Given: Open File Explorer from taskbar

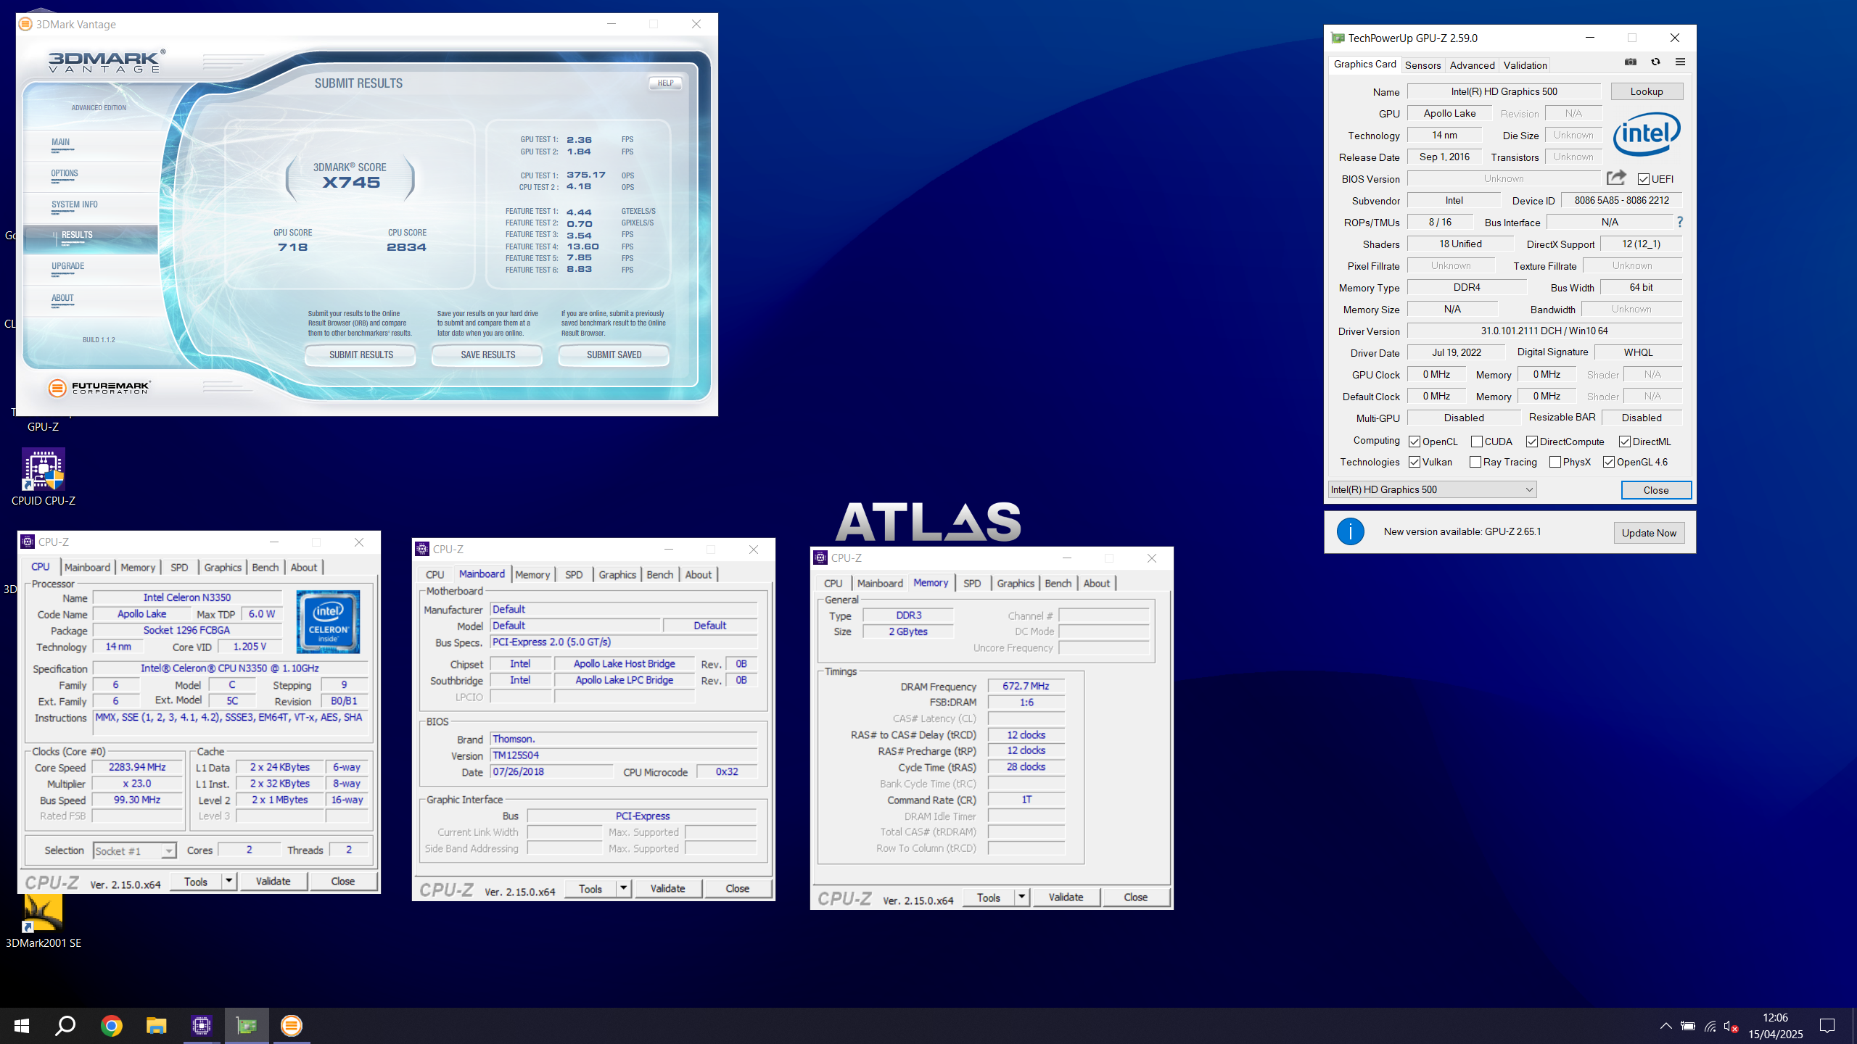Looking at the screenshot, I should [157, 1025].
